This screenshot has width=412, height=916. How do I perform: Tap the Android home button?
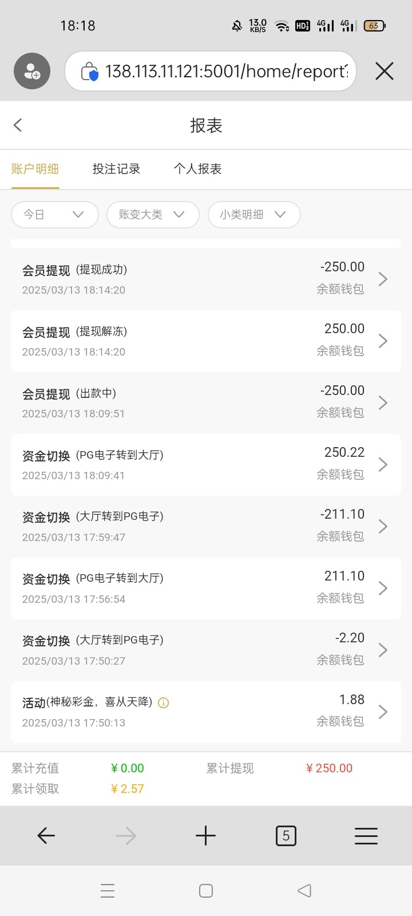point(206,891)
